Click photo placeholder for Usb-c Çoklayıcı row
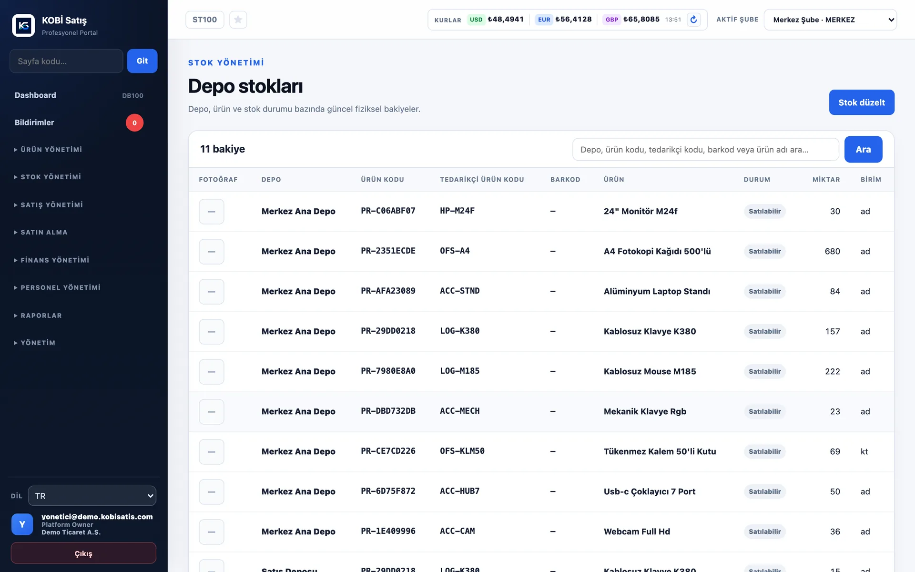Screen dimensions: 915x572 [x=212, y=491]
